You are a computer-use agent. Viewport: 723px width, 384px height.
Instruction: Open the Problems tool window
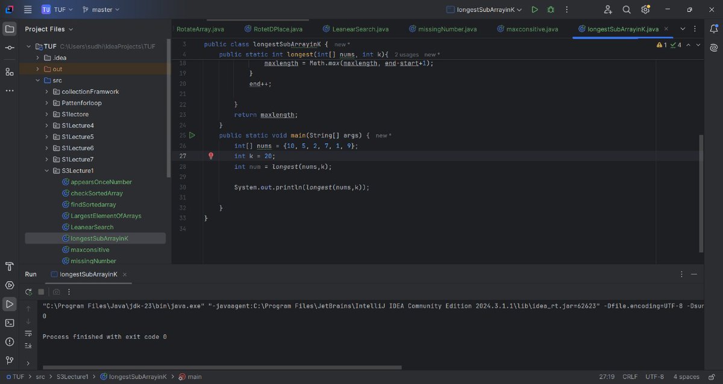(x=10, y=341)
